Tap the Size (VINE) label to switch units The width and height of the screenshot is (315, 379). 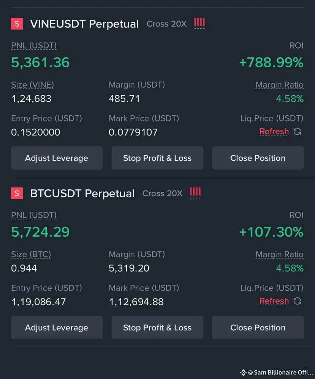tap(32, 85)
